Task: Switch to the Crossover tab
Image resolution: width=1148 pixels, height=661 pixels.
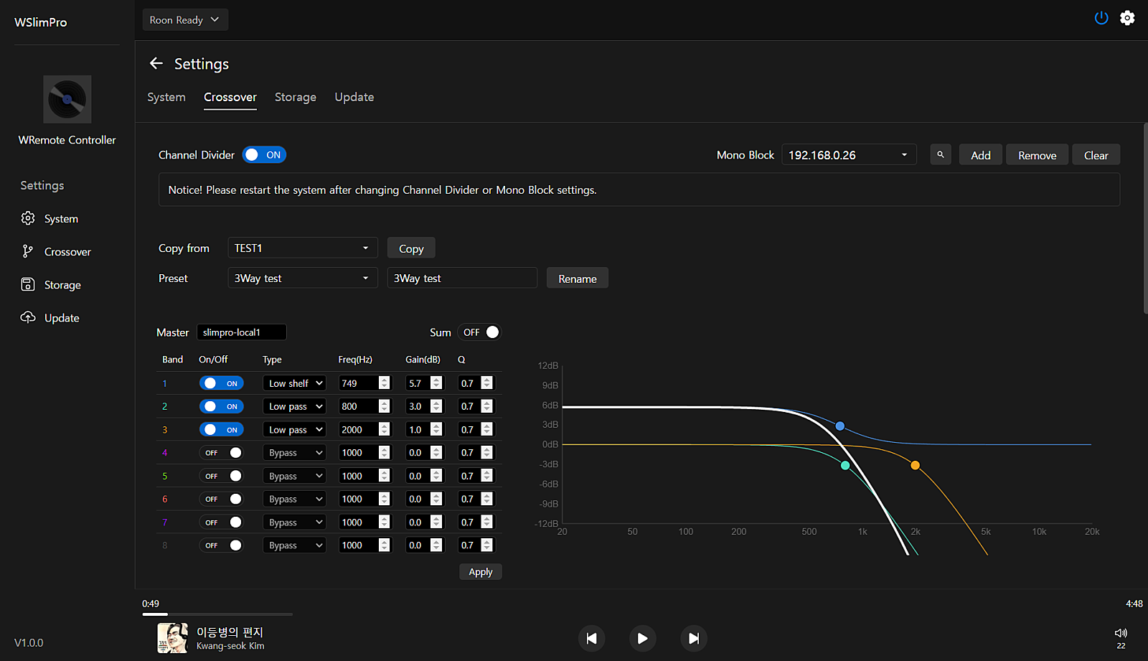Action: pyautogui.click(x=230, y=97)
